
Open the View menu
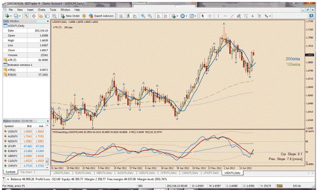[20, 10]
